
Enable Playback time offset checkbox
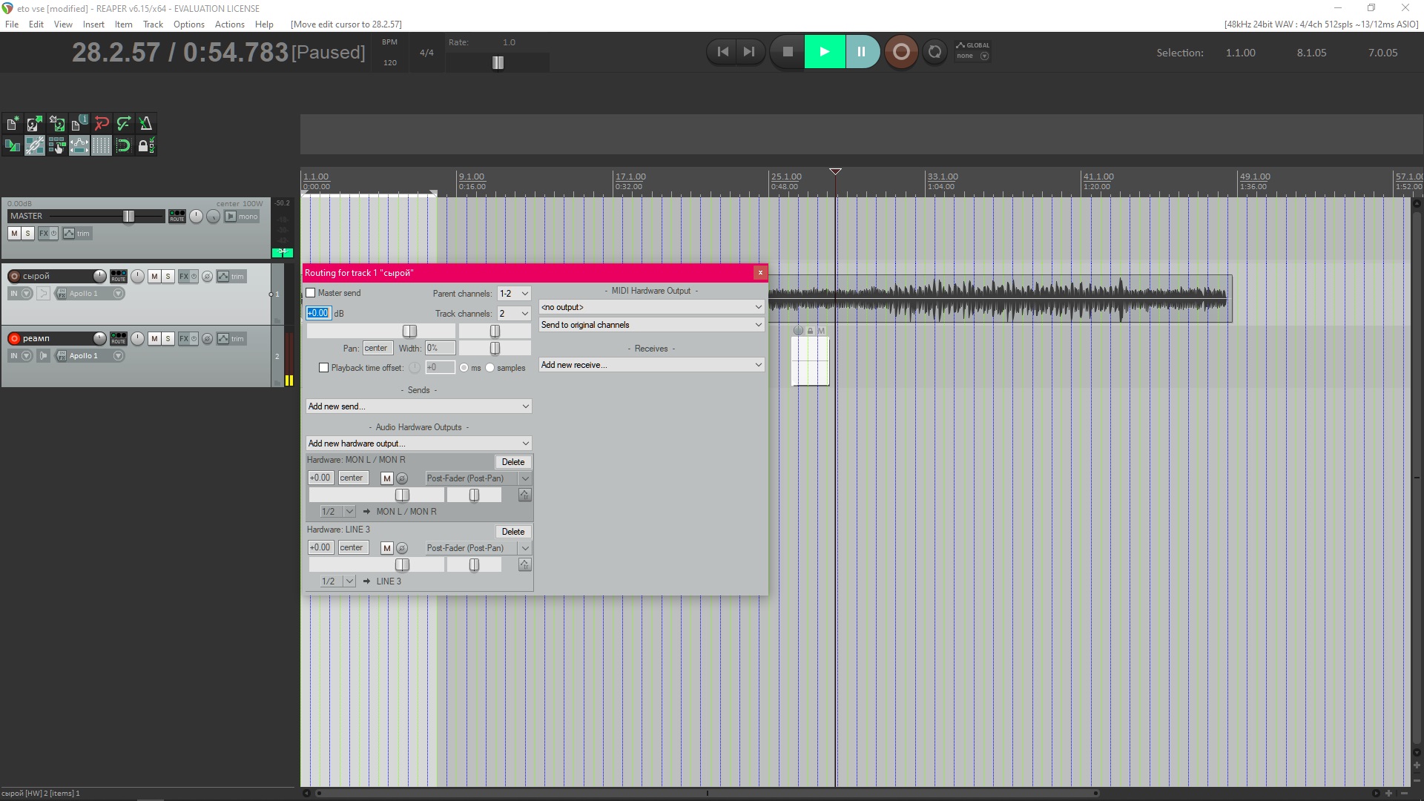coord(324,368)
